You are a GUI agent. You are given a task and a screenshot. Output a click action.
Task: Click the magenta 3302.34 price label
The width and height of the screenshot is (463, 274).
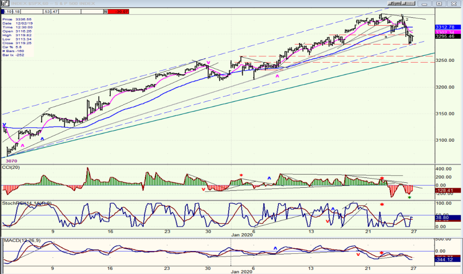[x=448, y=32]
